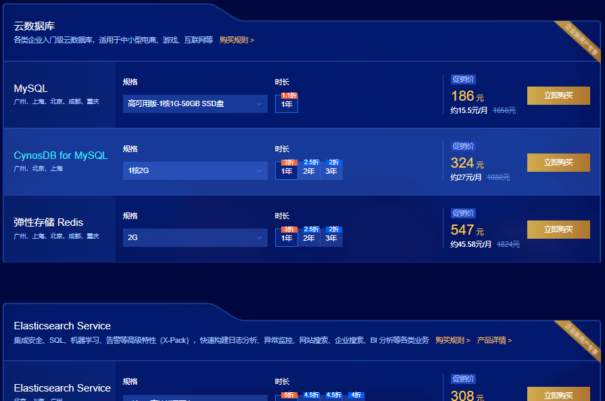Select Redis 2年 duration option
Screen dimensions: 605x401
point(309,238)
